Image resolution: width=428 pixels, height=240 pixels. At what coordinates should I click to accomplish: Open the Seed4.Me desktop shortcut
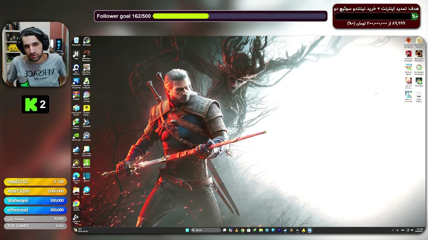[x=87, y=164]
